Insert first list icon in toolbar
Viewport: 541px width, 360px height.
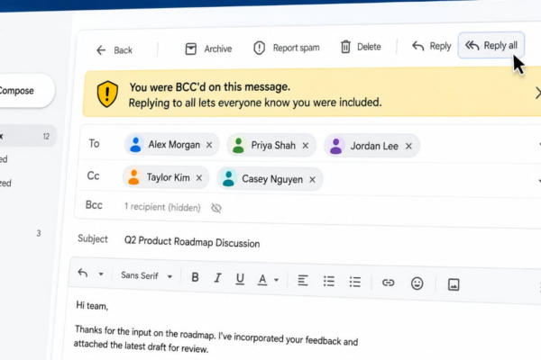pyautogui.click(x=329, y=281)
